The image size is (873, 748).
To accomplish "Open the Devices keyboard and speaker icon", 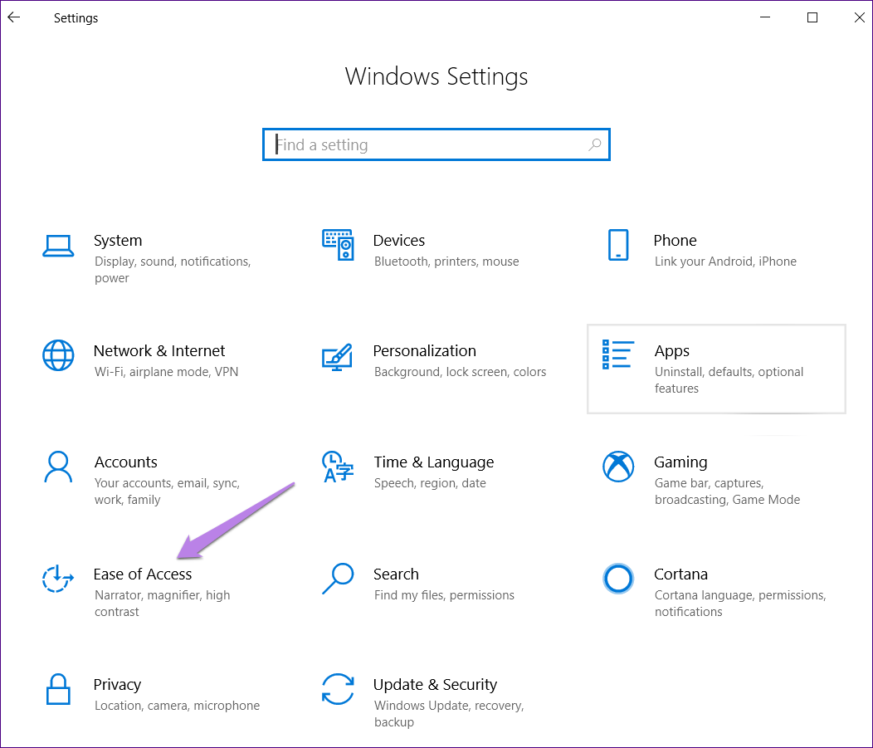I will tap(338, 245).
